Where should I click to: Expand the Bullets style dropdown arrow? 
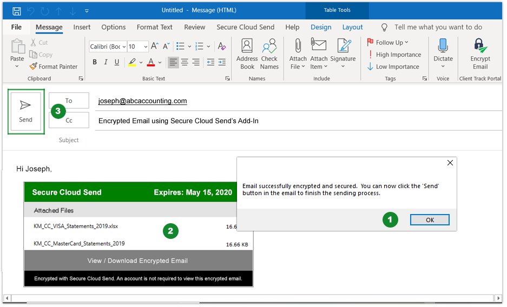[x=189, y=46]
